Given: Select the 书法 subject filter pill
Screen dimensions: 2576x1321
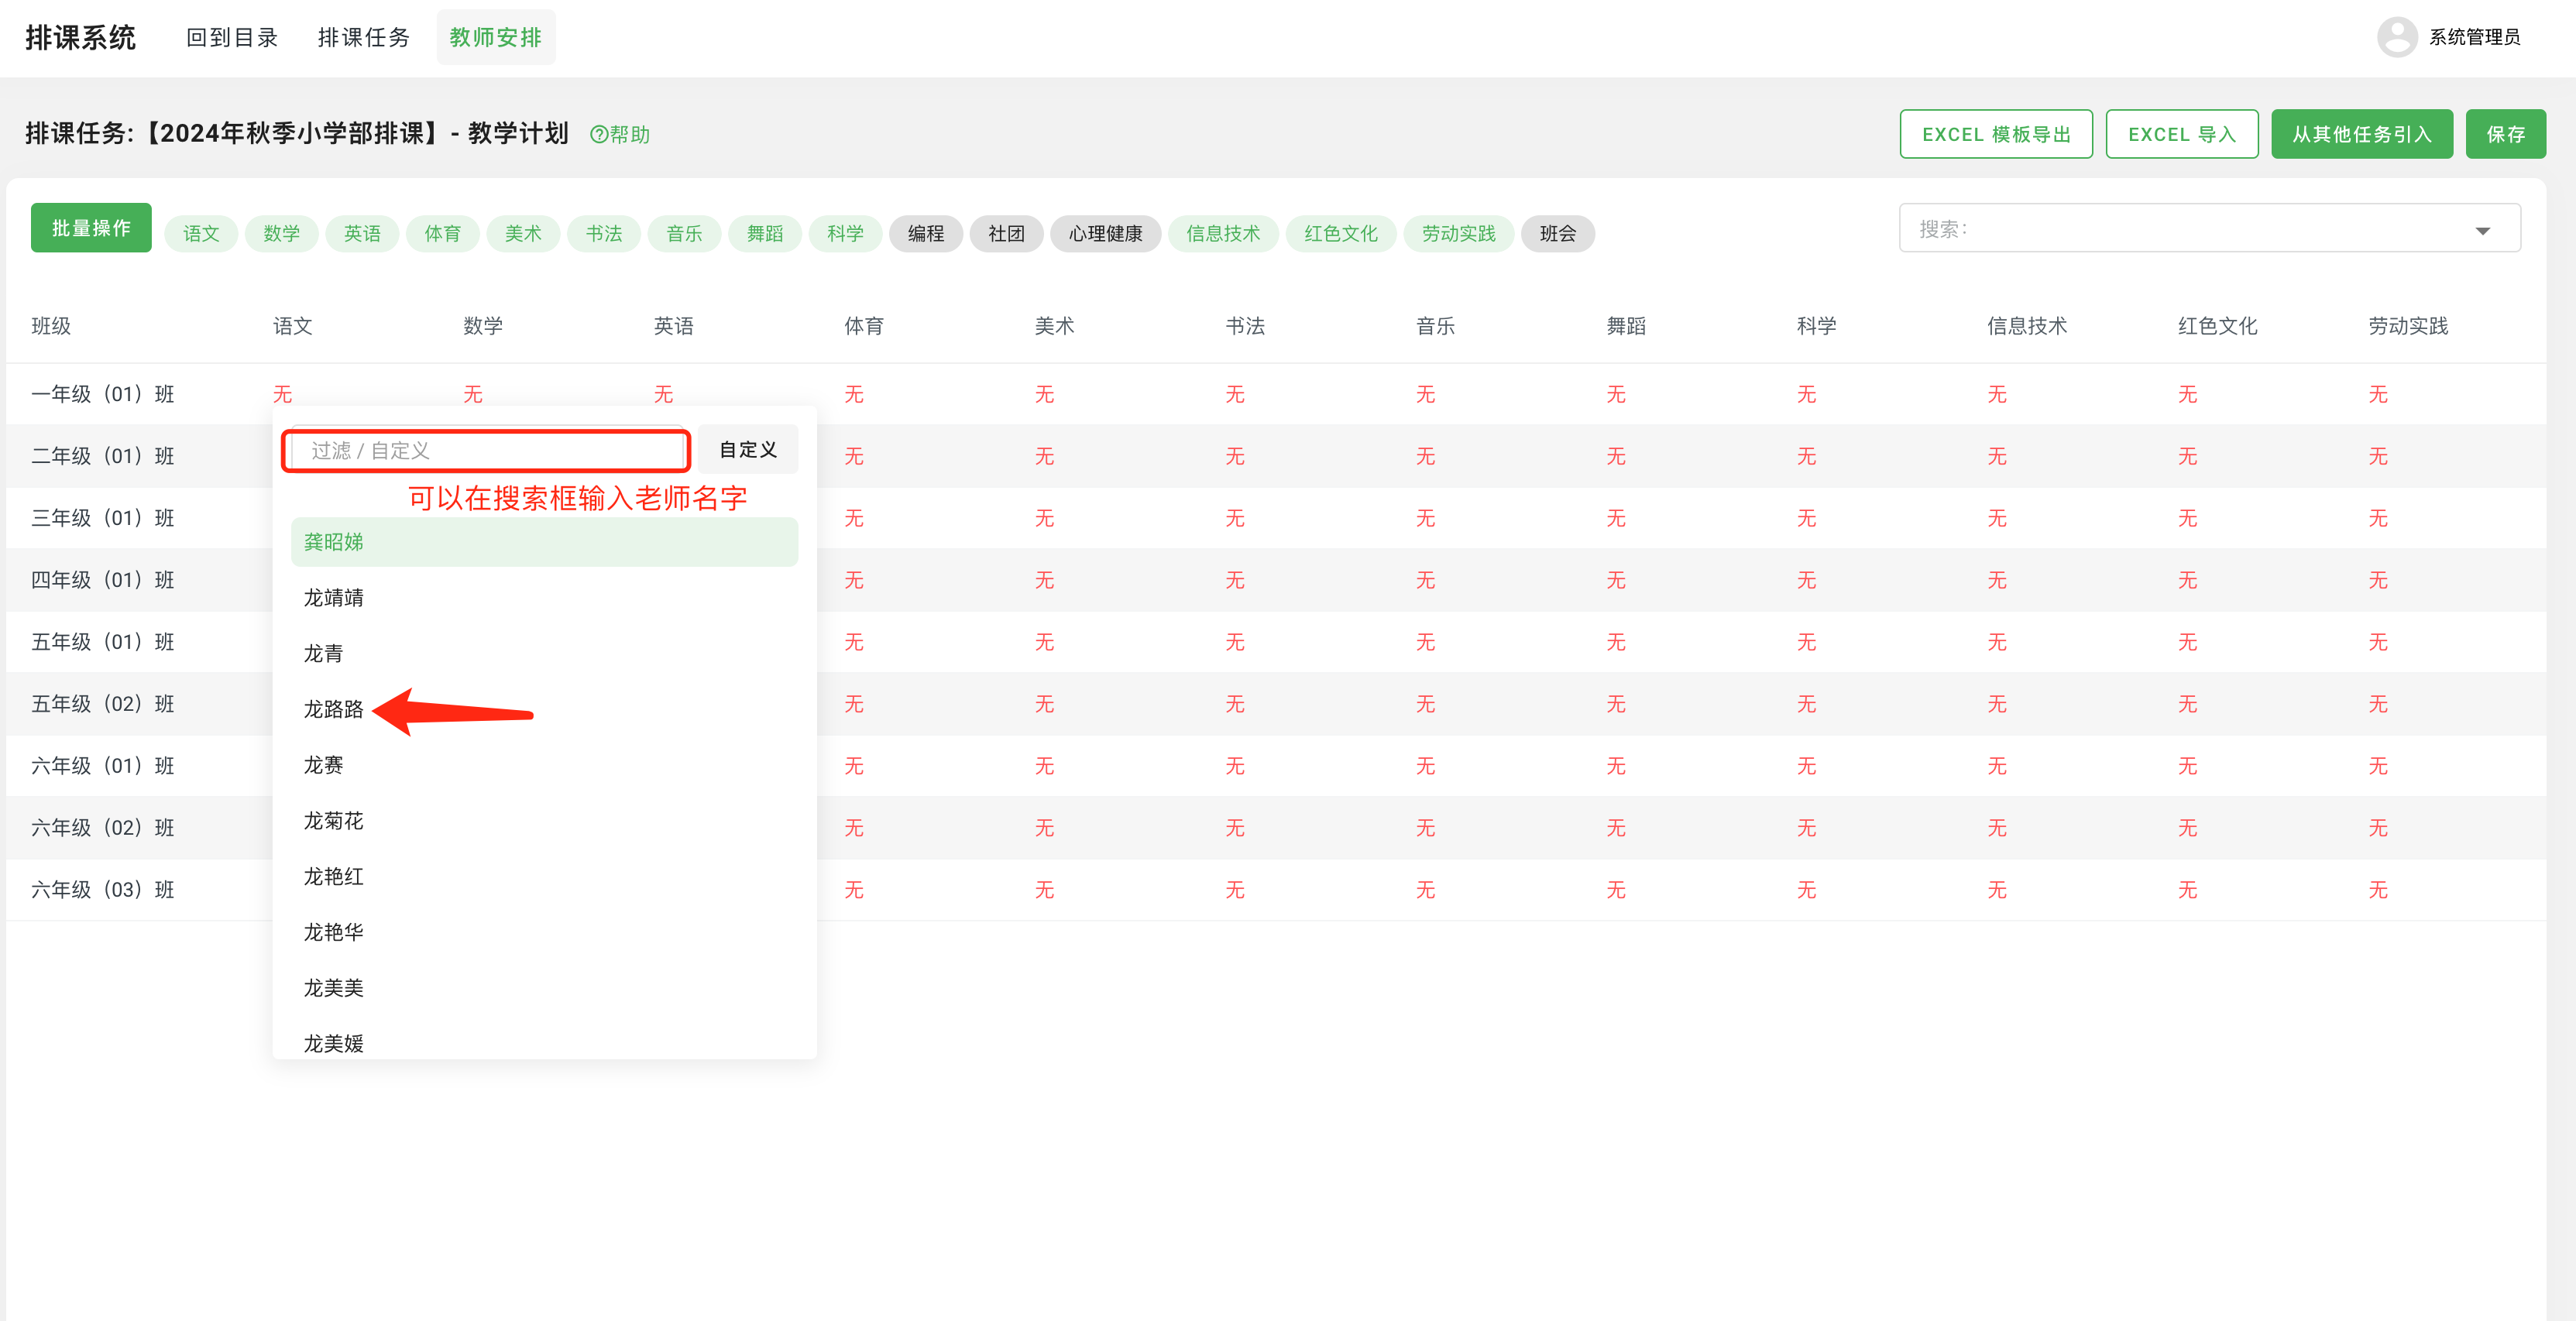Looking at the screenshot, I should coord(604,233).
